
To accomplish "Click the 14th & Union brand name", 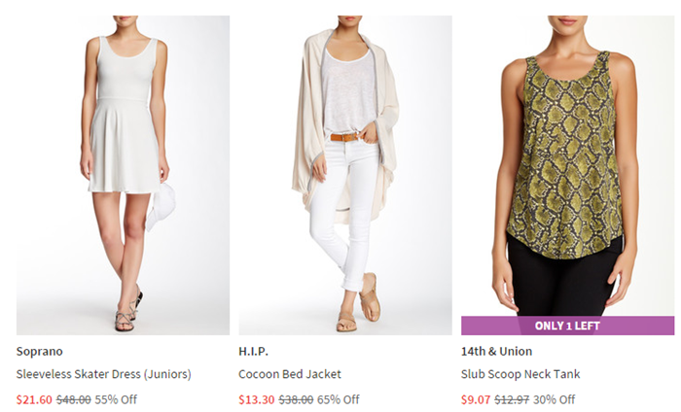I will (x=496, y=352).
